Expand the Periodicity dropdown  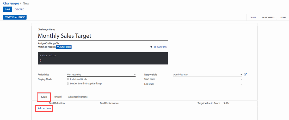135,75
